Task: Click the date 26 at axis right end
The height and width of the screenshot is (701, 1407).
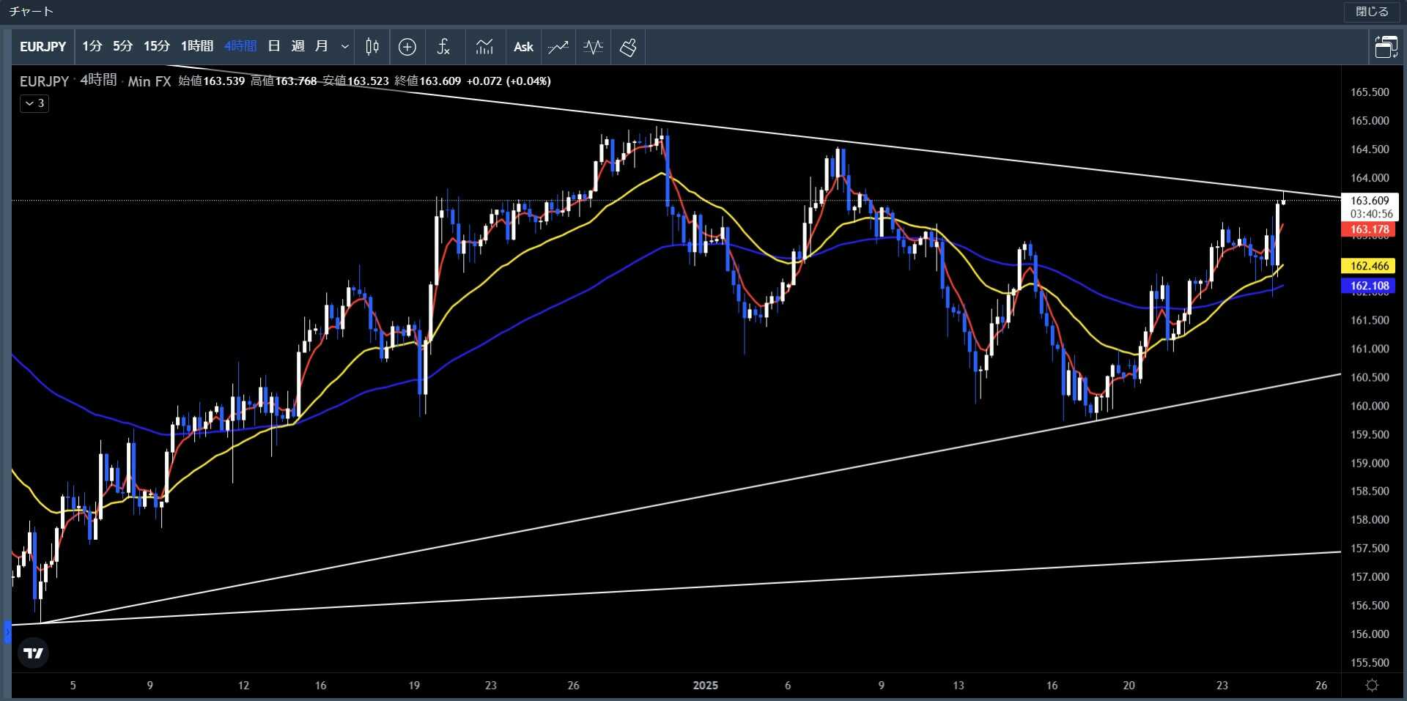Action: (x=1321, y=685)
